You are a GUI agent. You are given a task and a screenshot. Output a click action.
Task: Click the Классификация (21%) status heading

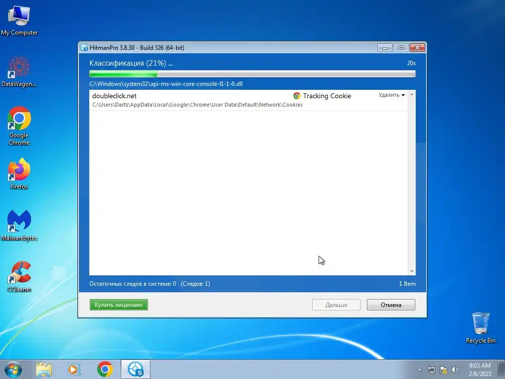131,63
